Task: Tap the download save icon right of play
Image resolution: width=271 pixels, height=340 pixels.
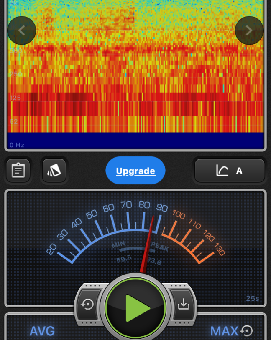Action: pyautogui.click(x=183, y=305)
